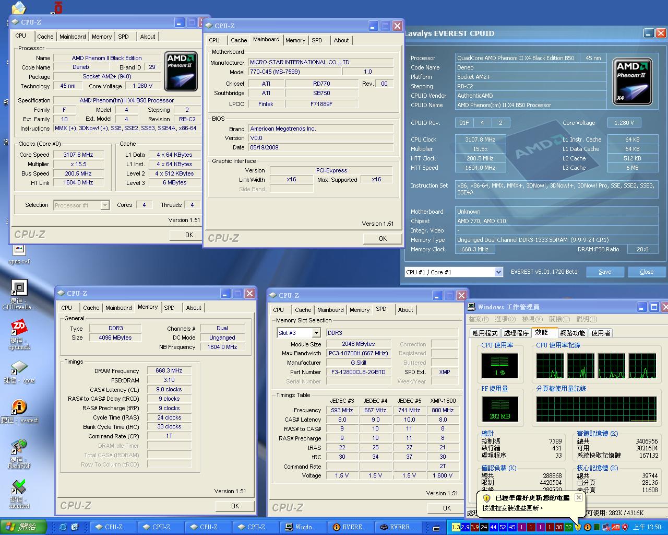Viewport: 668px width, 535px height.
Task: Open the About tab in the CPU-Z SPD window
Action: coord(405,310)
